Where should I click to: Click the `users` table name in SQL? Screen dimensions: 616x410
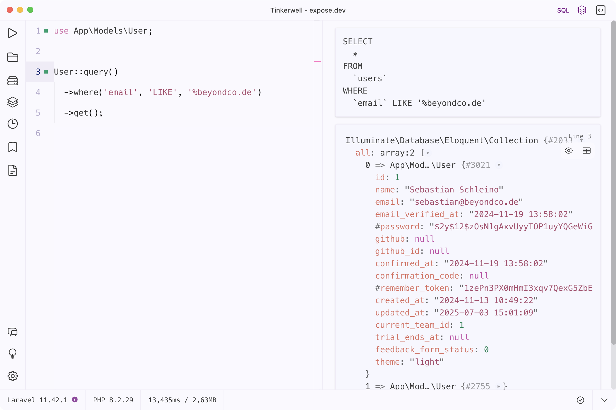tap(370, 78)
